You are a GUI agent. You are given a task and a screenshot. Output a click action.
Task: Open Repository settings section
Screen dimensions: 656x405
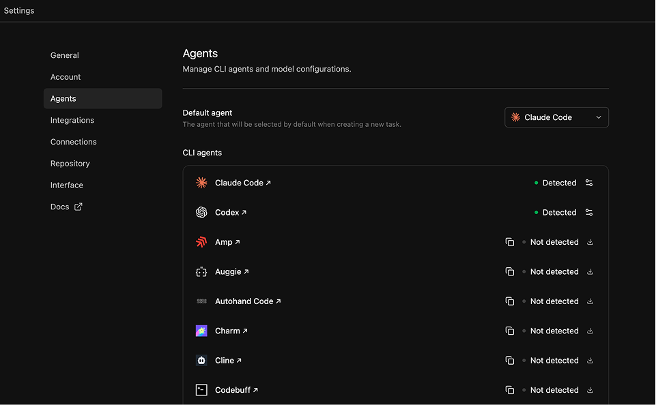click(70, 164)
